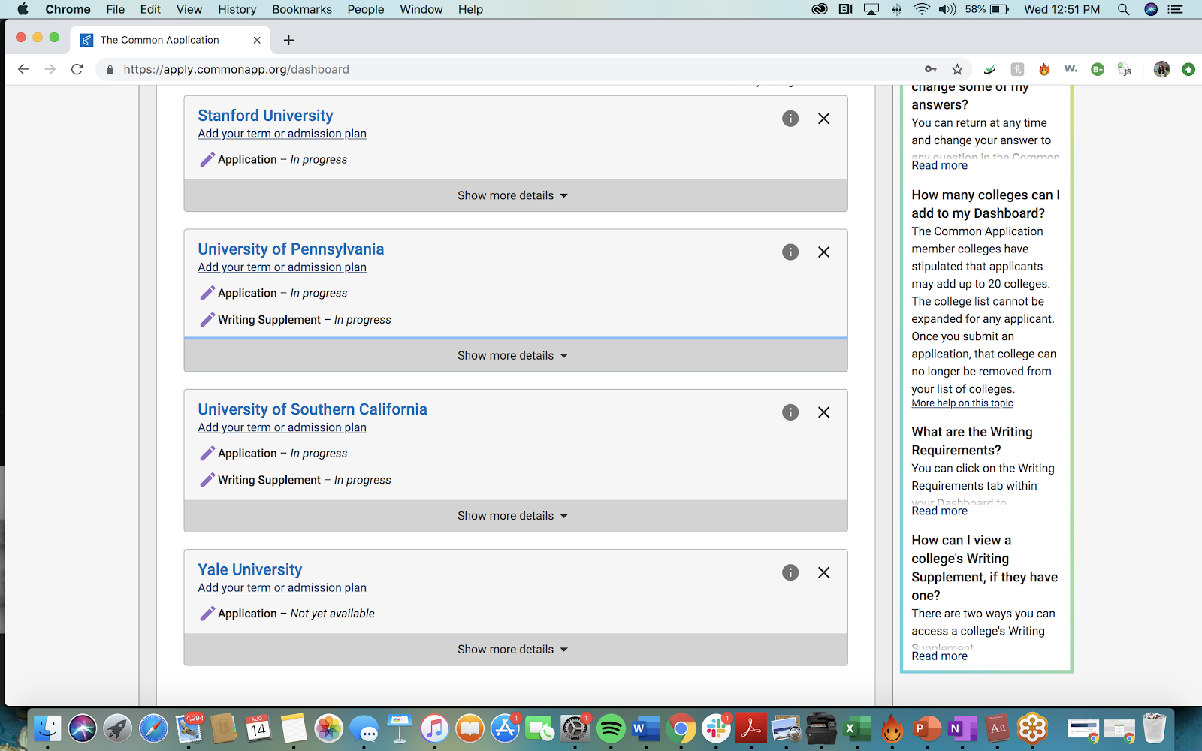Open the View menu
Viewport: 1202px width, 751px height.
pos(189,9)
